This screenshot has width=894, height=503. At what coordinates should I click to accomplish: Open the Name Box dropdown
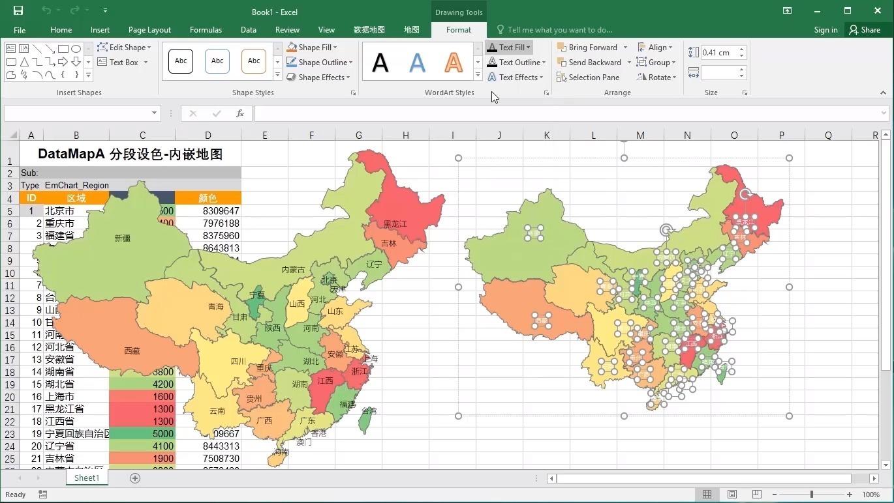(155, 113)
